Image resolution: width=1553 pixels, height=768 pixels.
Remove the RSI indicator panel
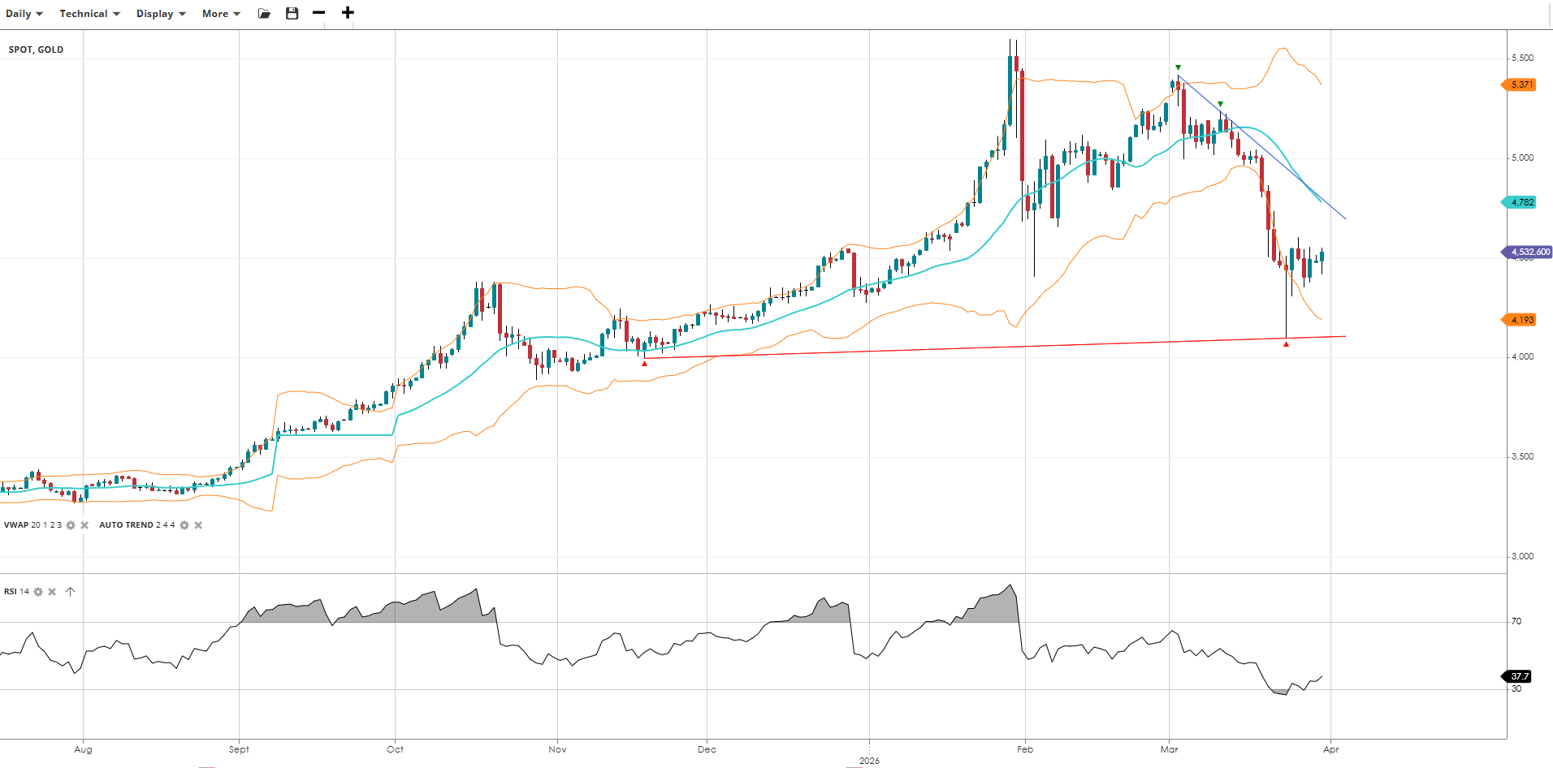[52, 592]
